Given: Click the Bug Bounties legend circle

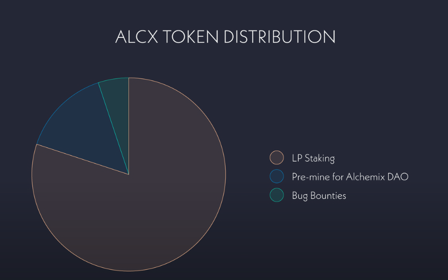Looking at the screenshot, I should [277, 195].
